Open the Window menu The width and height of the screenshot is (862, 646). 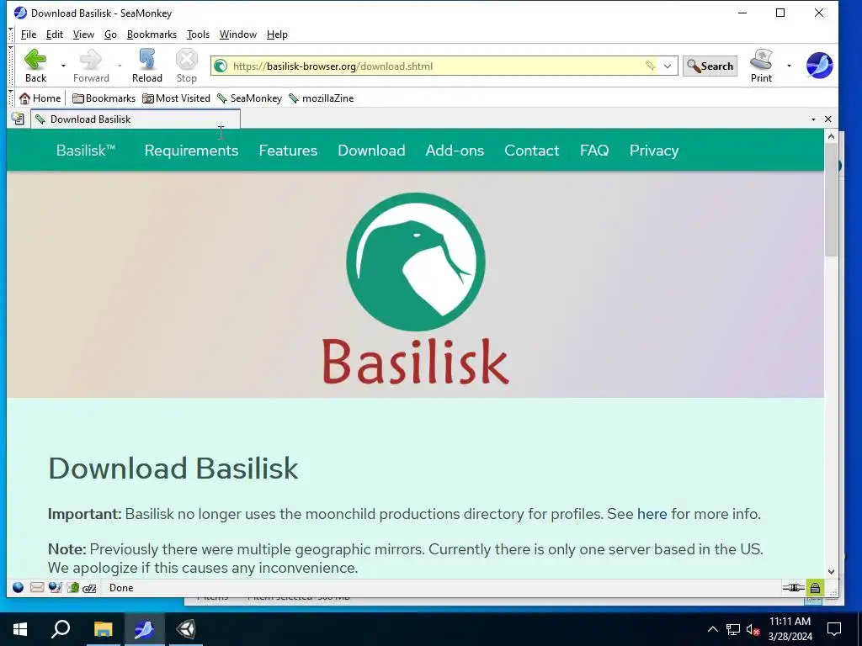(x=238, y=34)
